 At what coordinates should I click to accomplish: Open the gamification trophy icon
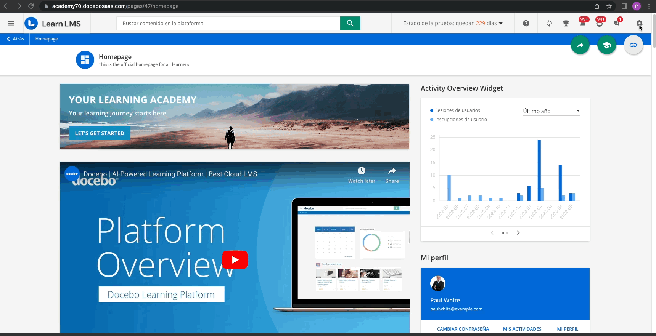pos(566,23)
